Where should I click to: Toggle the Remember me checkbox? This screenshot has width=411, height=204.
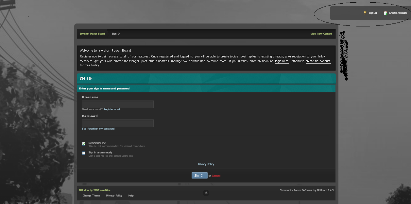(84, 144)
